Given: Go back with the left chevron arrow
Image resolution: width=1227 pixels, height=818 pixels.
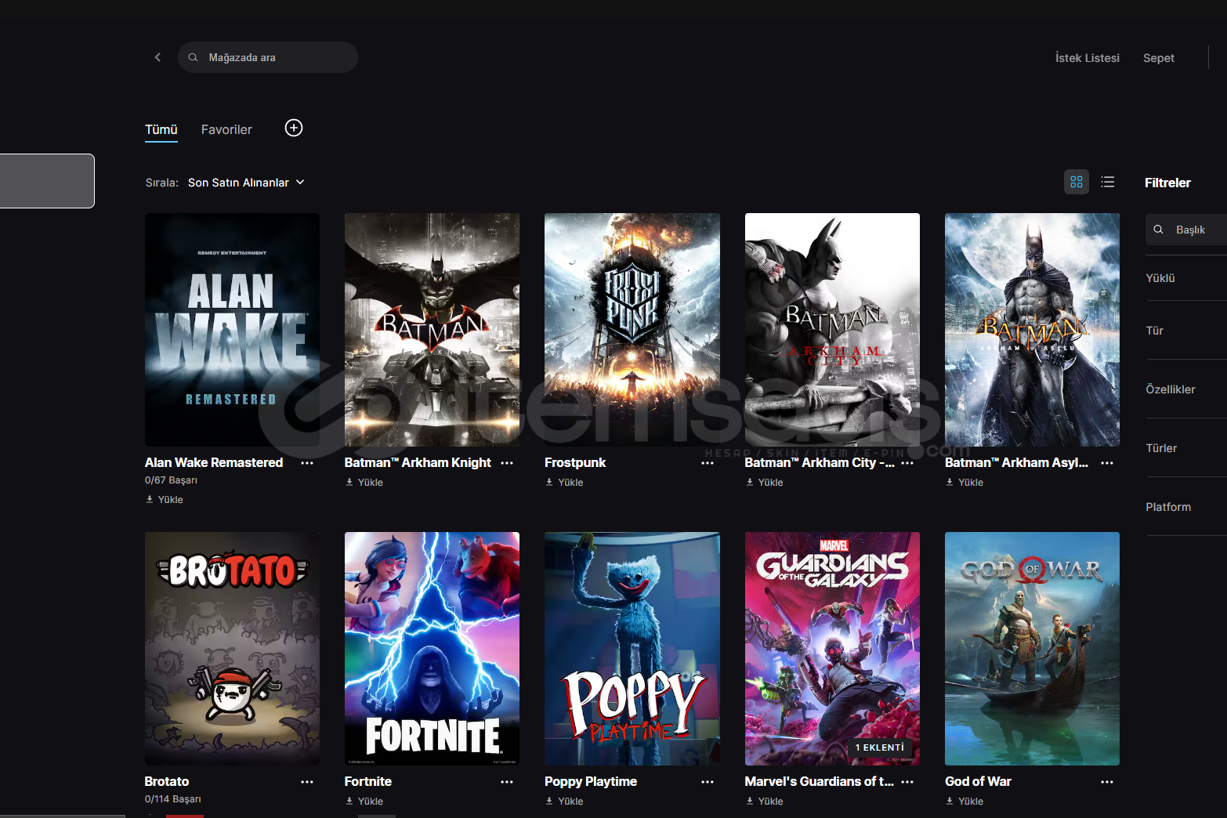Looking at the screenshot, I should 157,57.
